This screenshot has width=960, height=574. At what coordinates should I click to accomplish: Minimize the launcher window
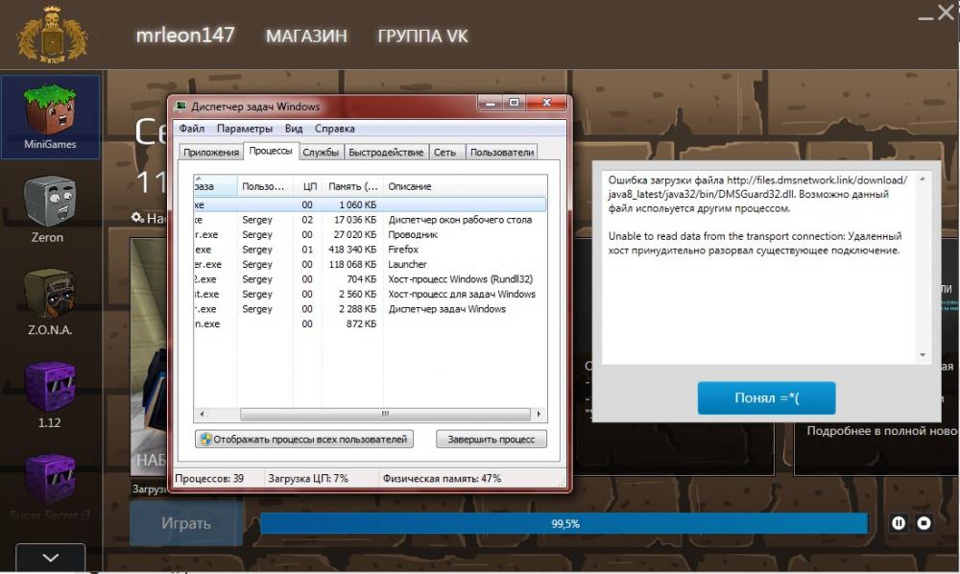pos(925,16)
